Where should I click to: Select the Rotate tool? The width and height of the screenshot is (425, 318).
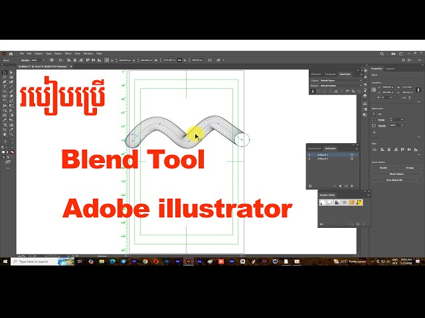(x=5, y=101)
